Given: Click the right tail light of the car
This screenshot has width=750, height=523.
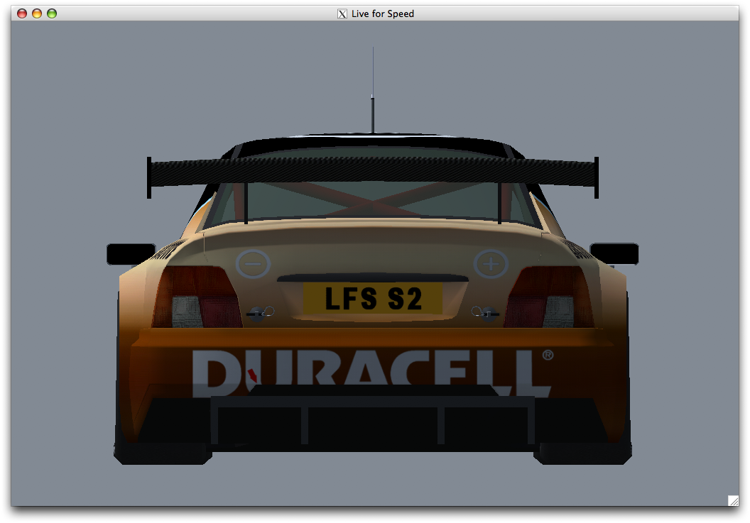Looking at the screenshot, I should click(x=549, y=297).
